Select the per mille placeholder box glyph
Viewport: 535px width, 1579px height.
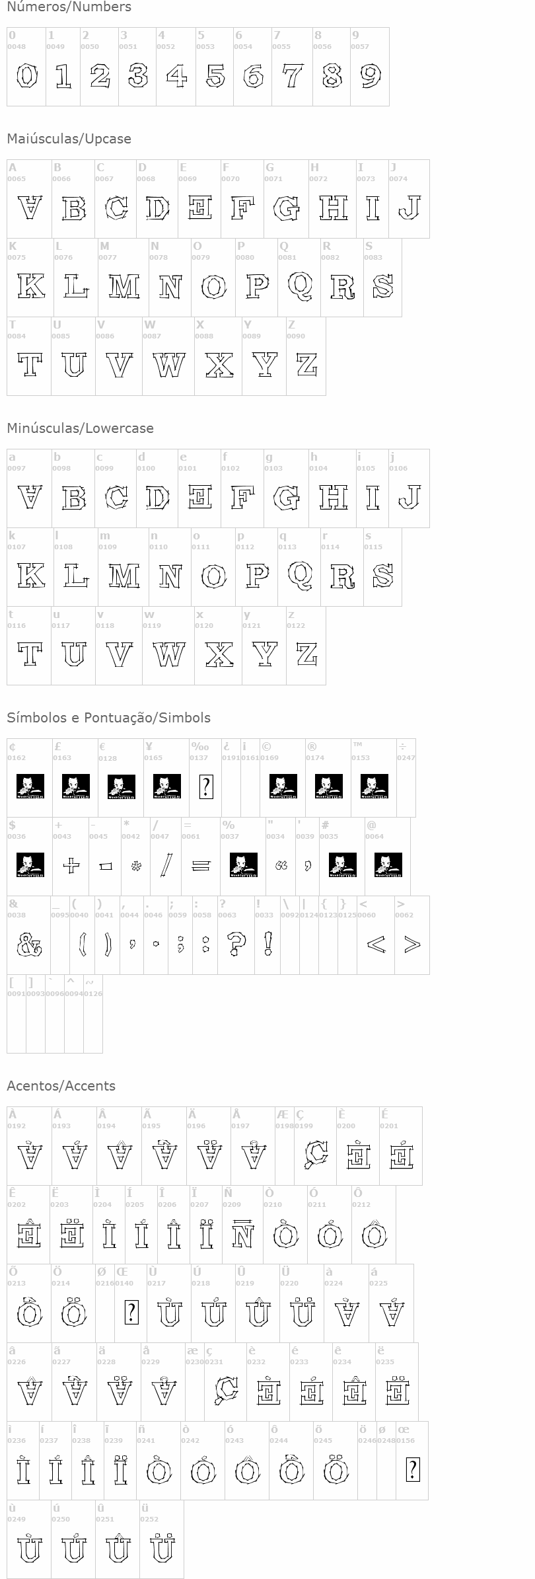click(x=205, y=787)
